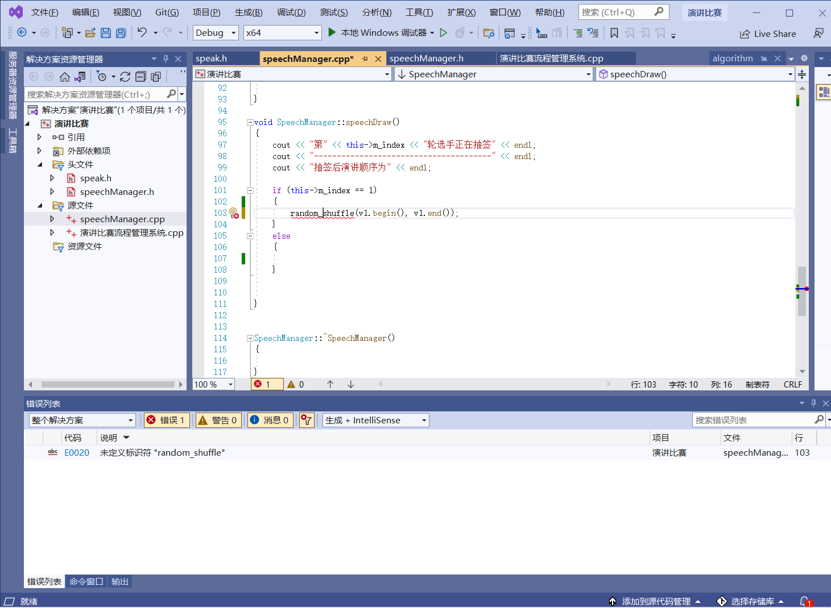Collapse all icon in Solution Explorer toolbar

tap(140, 77)
